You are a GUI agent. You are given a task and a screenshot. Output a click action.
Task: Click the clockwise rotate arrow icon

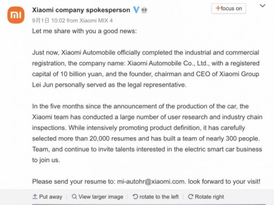[x=190, y=197]
